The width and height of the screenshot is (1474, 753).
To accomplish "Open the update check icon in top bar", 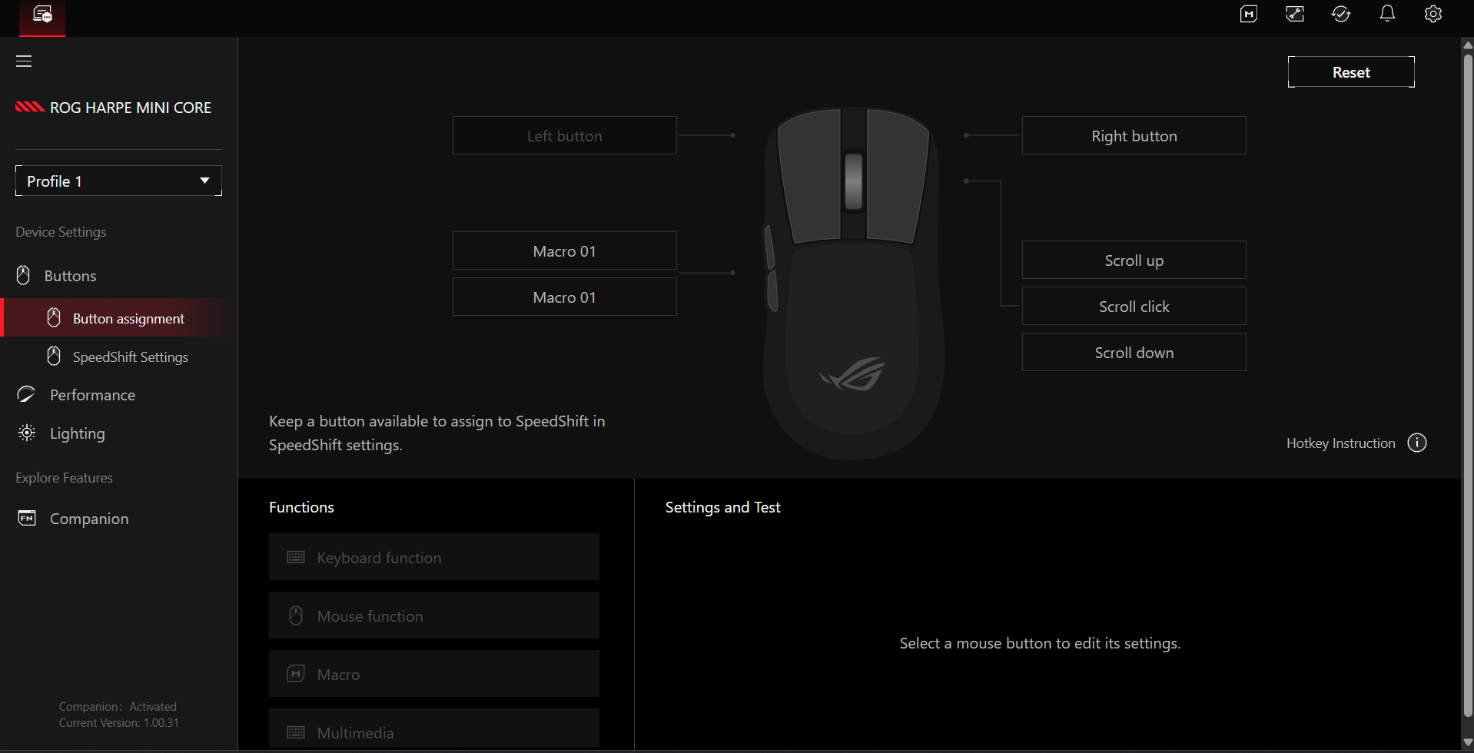I will [x=1341, y=14].
